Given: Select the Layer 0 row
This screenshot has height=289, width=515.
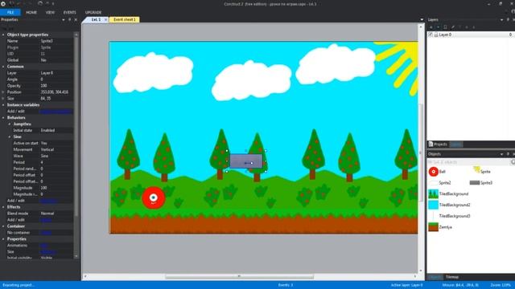Looking at the screenshot, I should [x=470, y=35].
